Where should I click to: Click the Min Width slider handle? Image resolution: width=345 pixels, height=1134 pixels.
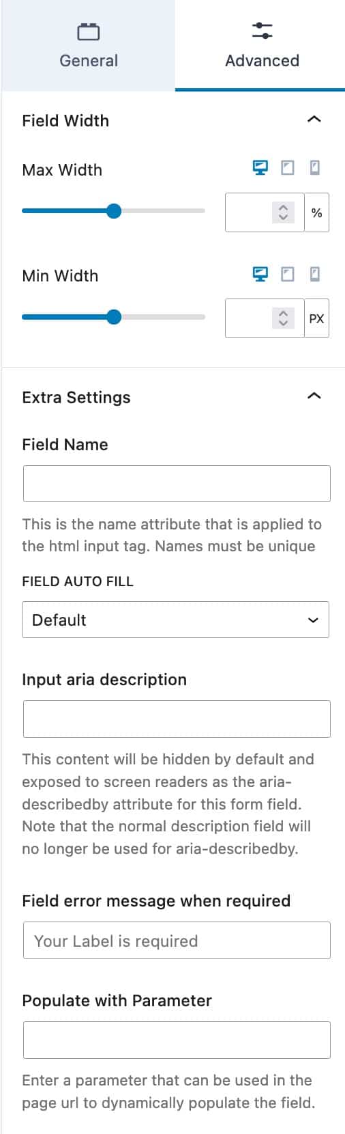[x=114, y=317]
